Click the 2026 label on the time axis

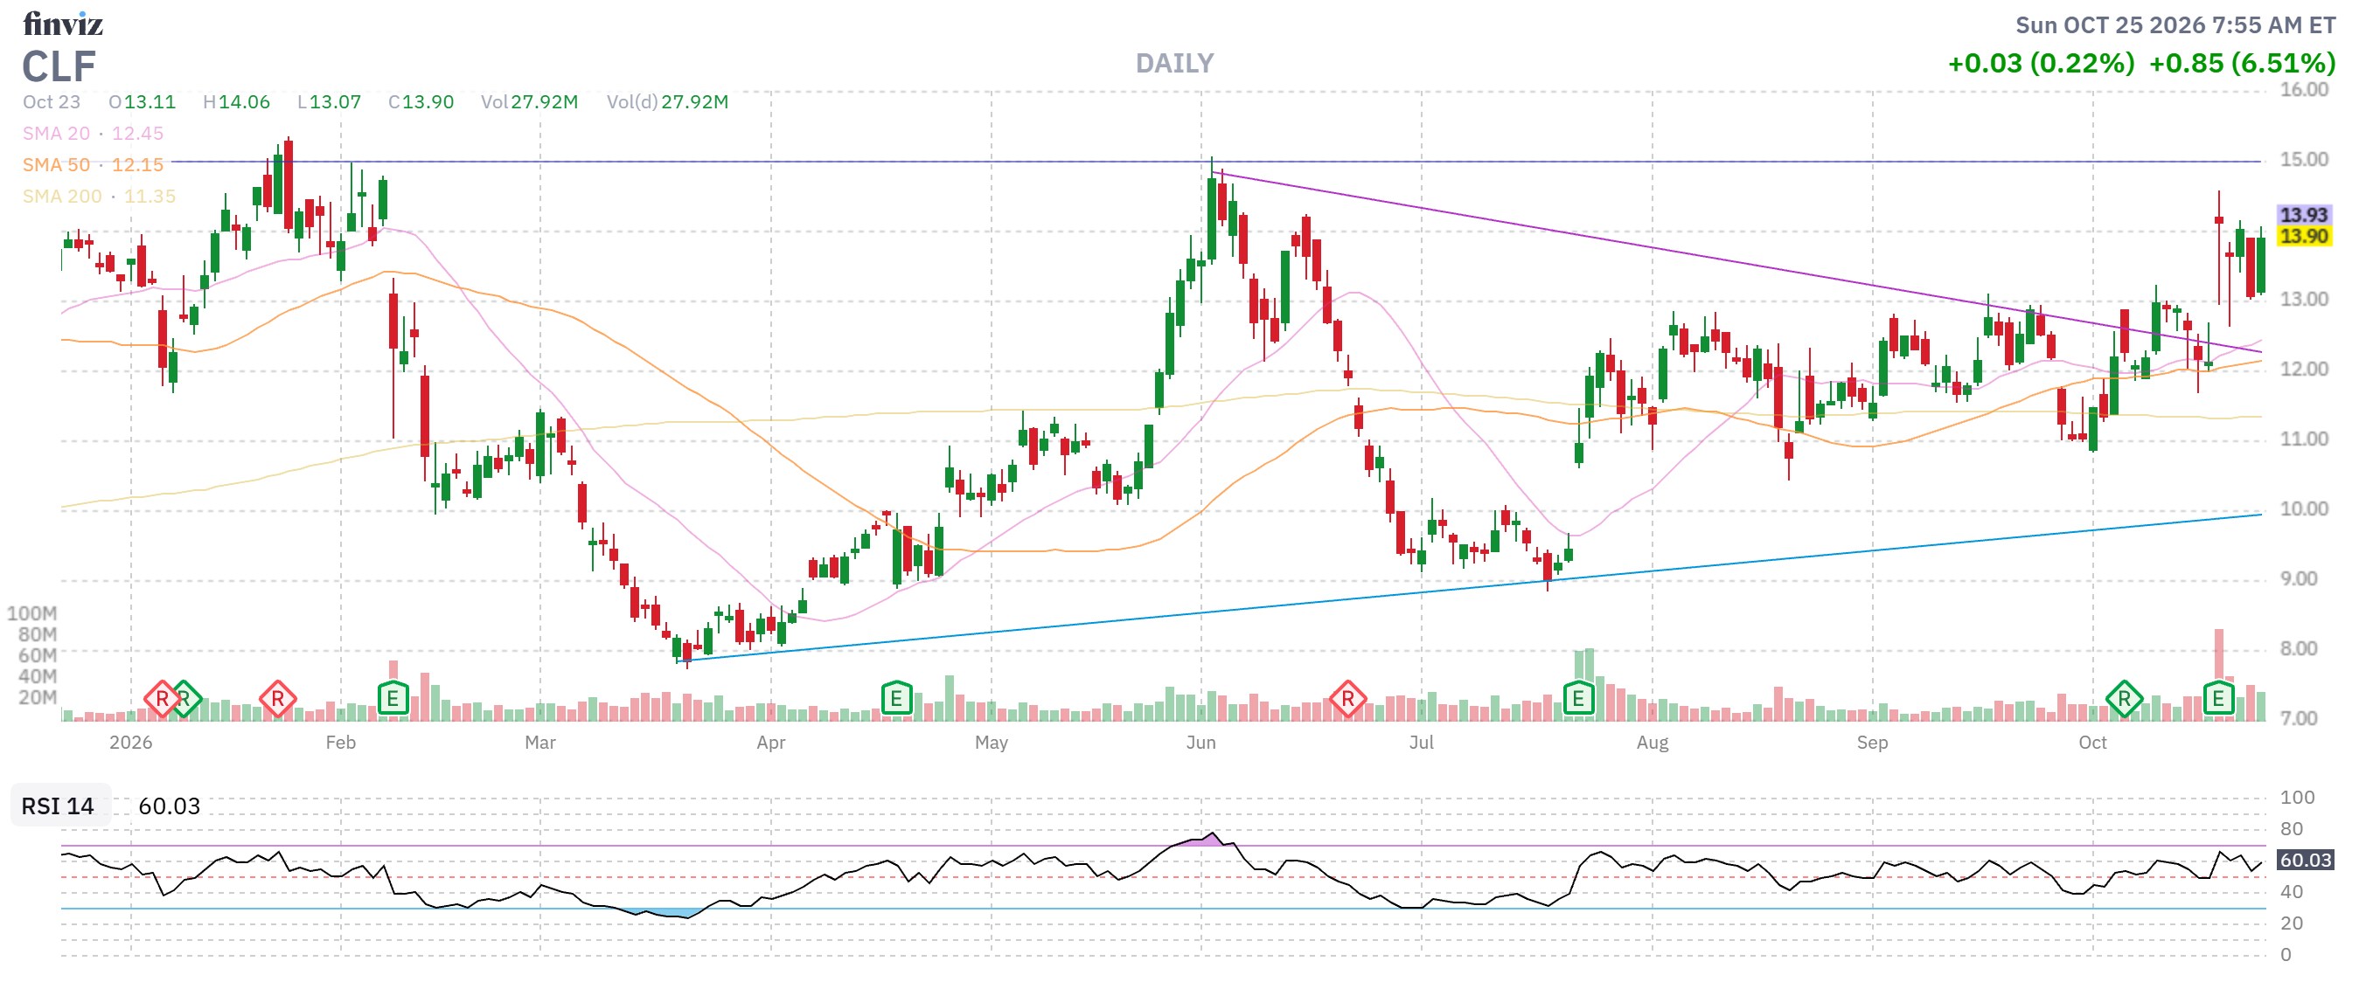131,743
